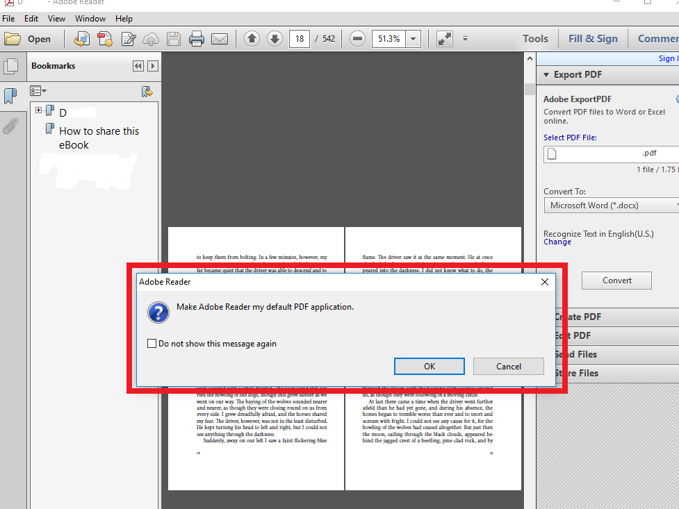Viewport: 679px width, 509px height.
Task: Collapse the Export PDF section
Action: [x=546, y=74]
